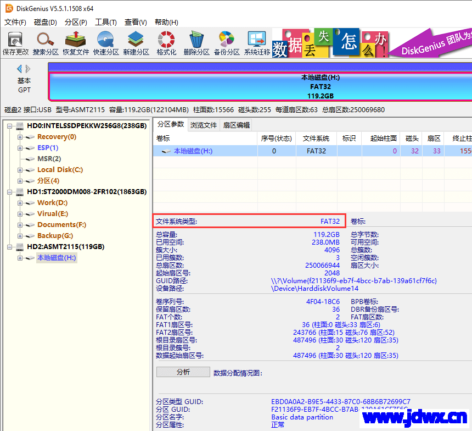
Task: Click the Basic data partition name value
Action: (x=302, y=417)
